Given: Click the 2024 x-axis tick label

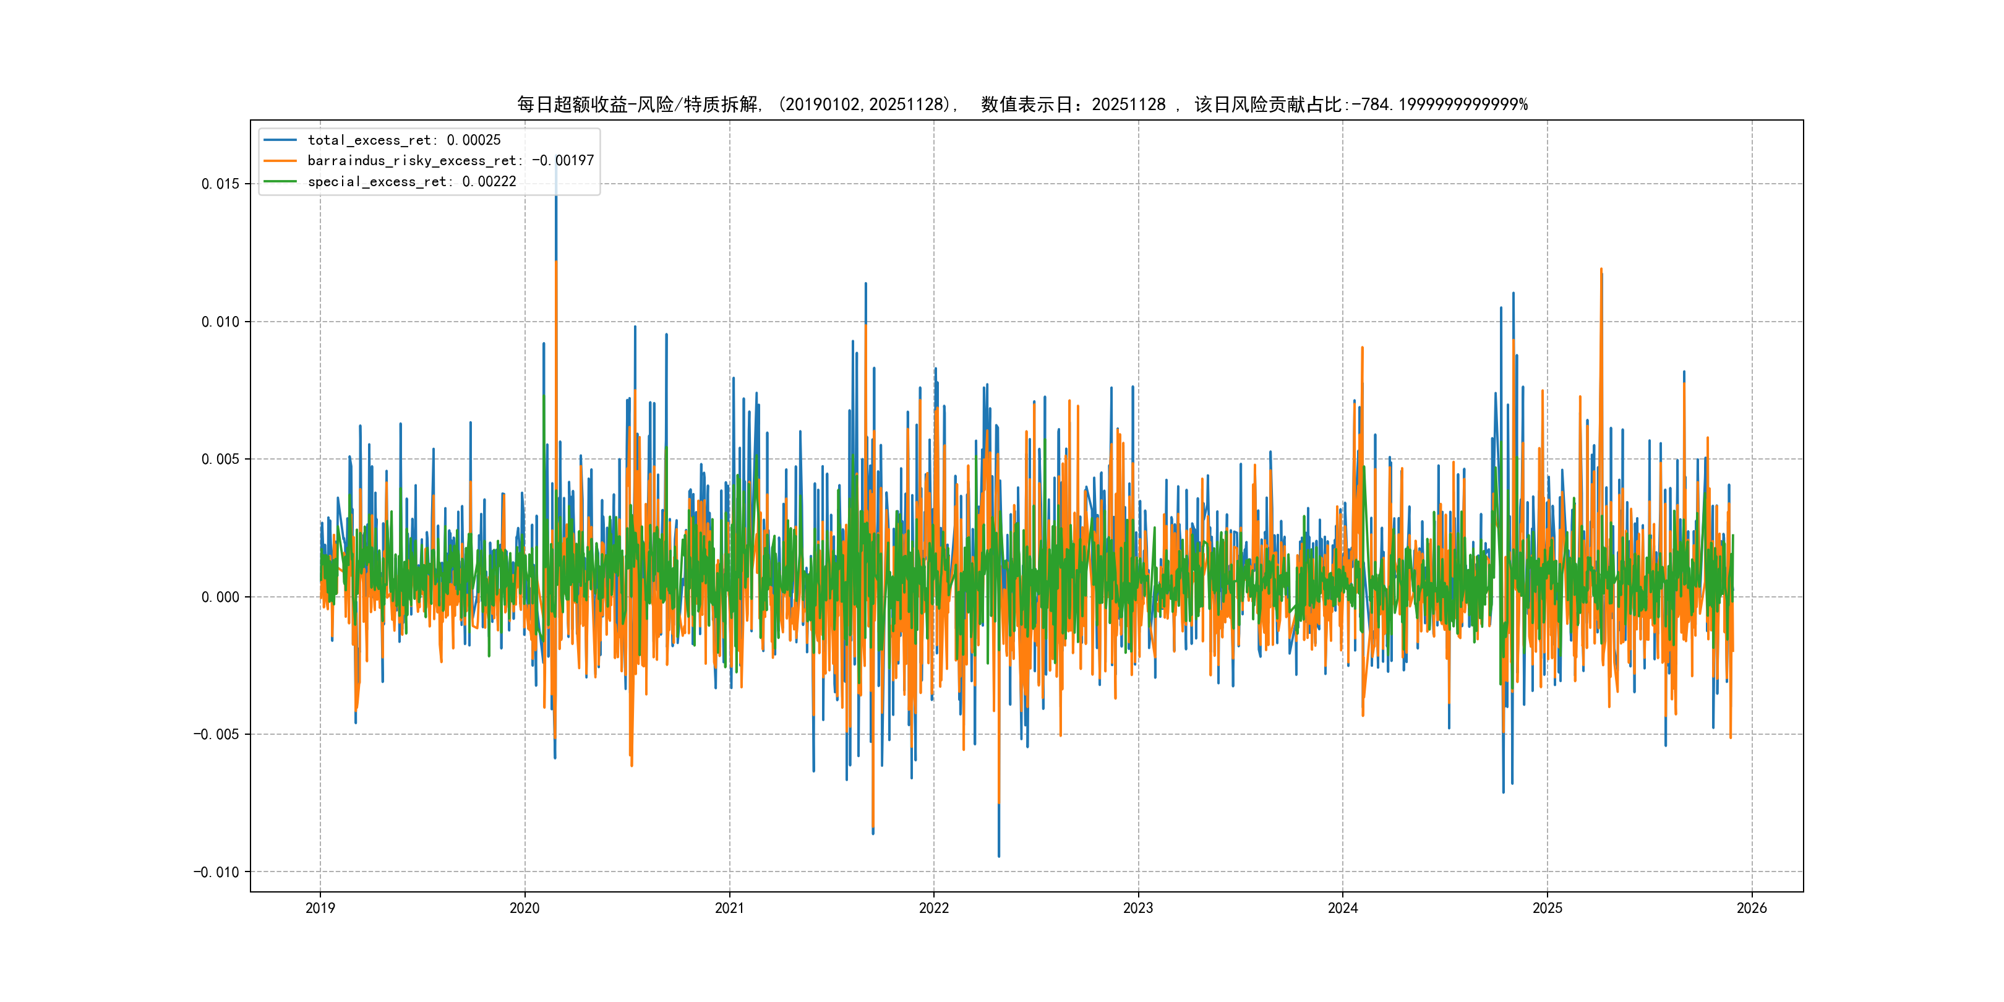Looking at the screenshot, I should click(1343, 908).
